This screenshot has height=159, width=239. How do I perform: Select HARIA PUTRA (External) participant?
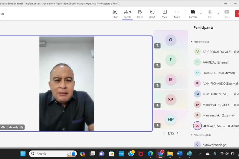tap(216, 73)
